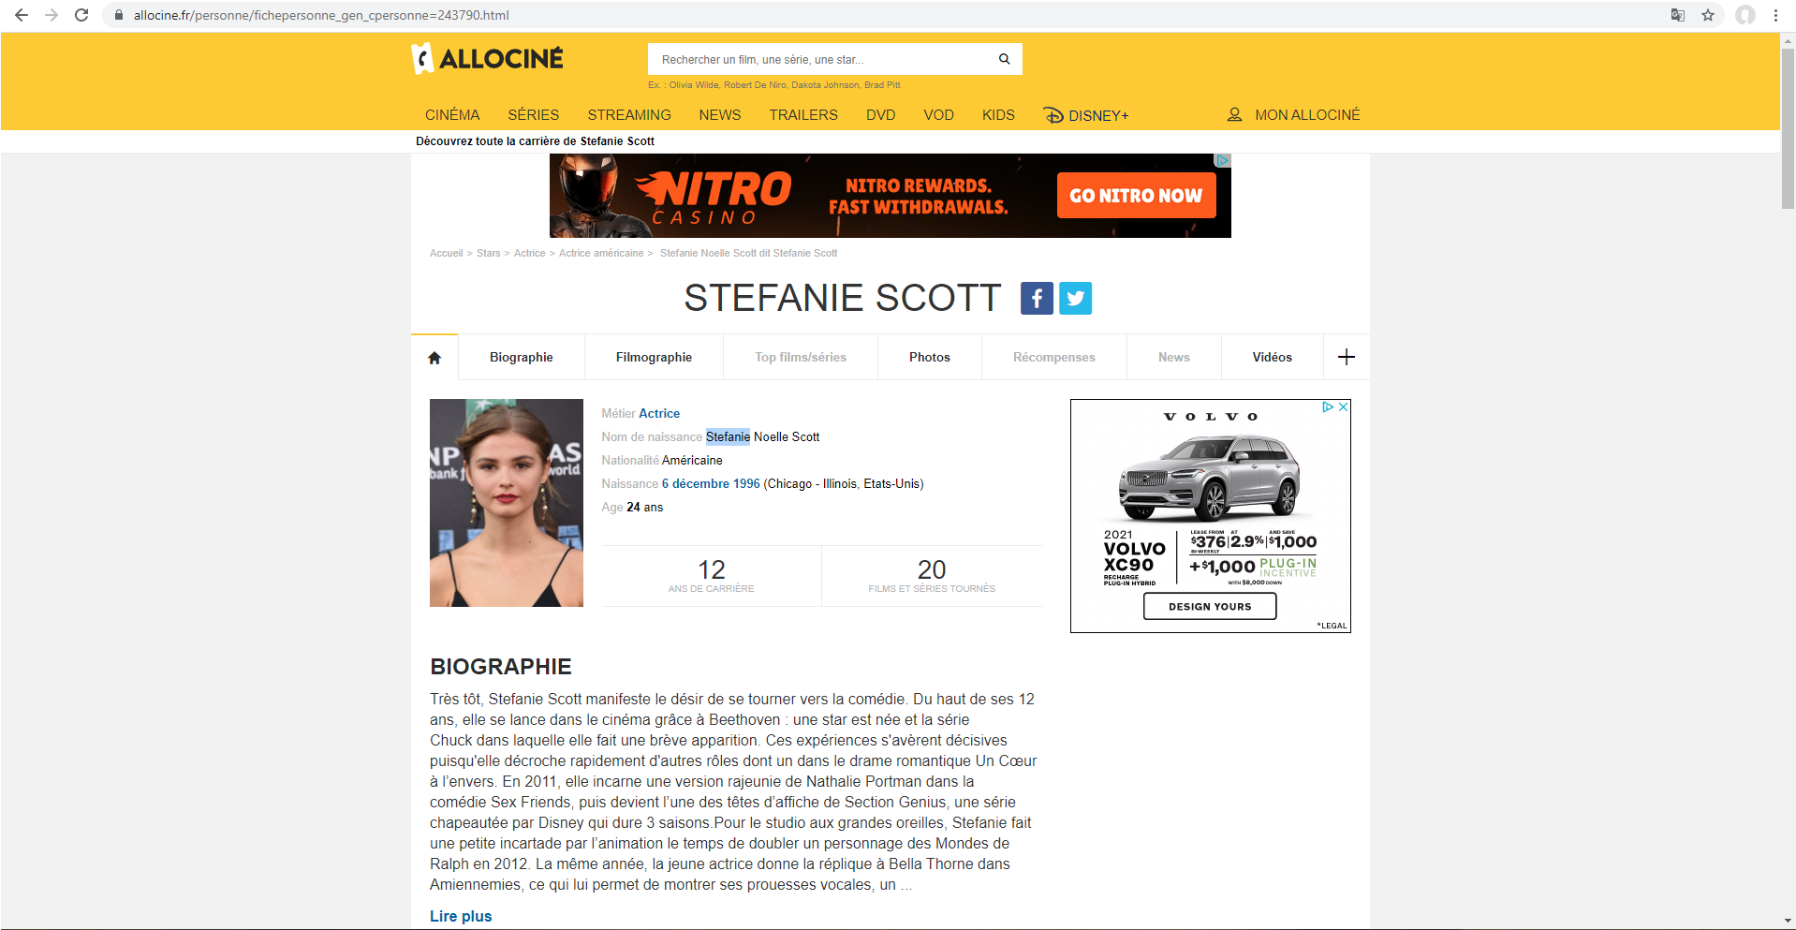Screen dimensions: 1796x930
Task: Click DESIGN YOURS in Volvo ad
Action: (1210, 606)
